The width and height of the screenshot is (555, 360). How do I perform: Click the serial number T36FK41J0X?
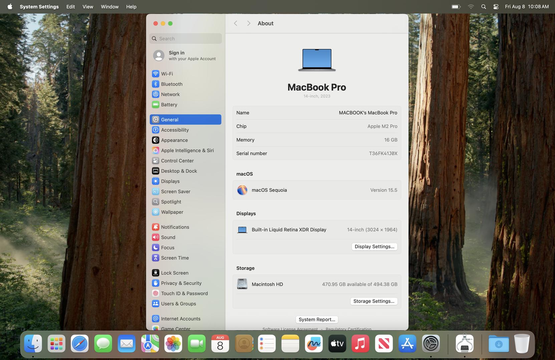(383, 153)
